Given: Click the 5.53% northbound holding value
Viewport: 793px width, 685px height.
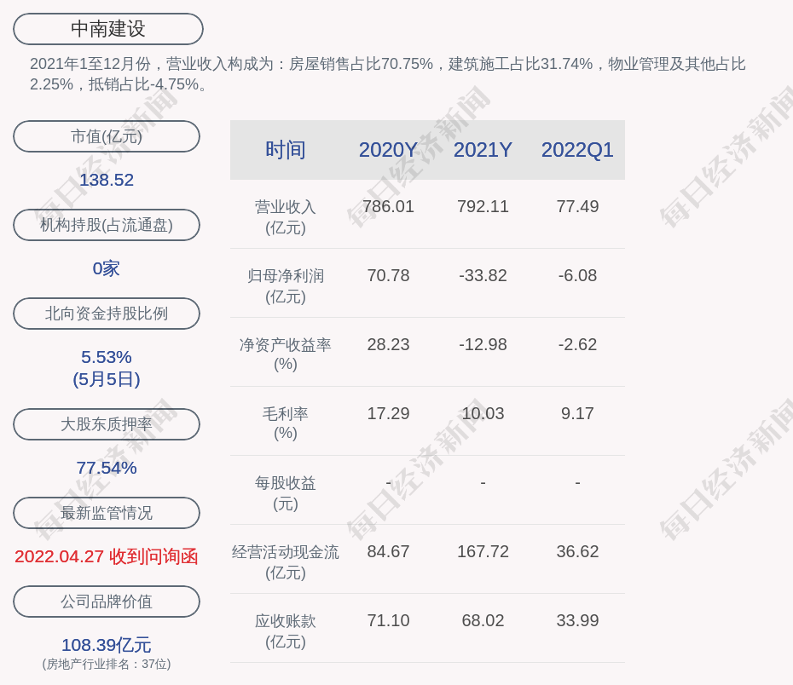Looking at the screenshot, I should [x=107, y=357].
